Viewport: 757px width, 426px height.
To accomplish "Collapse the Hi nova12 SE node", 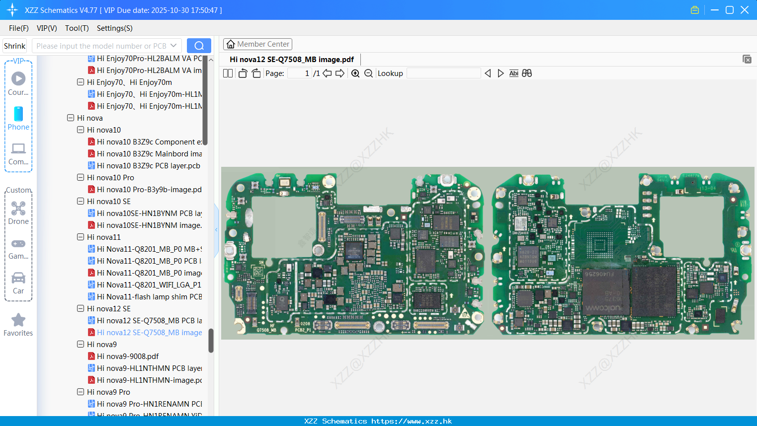I will pyautogui.click(x=81, y=308).
